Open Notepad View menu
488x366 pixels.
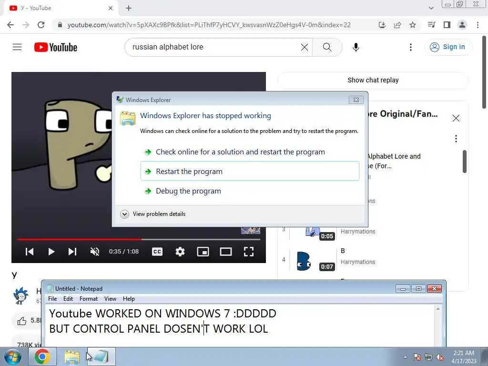coord(110,299)
